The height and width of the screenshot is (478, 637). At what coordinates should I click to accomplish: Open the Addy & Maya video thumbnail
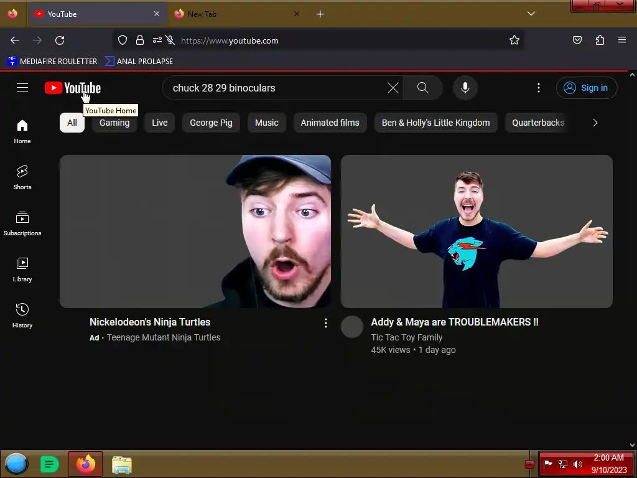tap(477, 232)
